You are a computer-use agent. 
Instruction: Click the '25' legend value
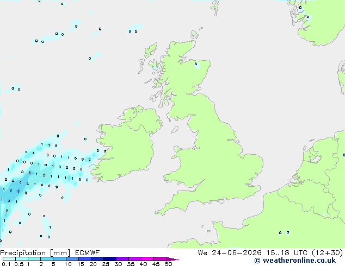click(x=106, y=264)
